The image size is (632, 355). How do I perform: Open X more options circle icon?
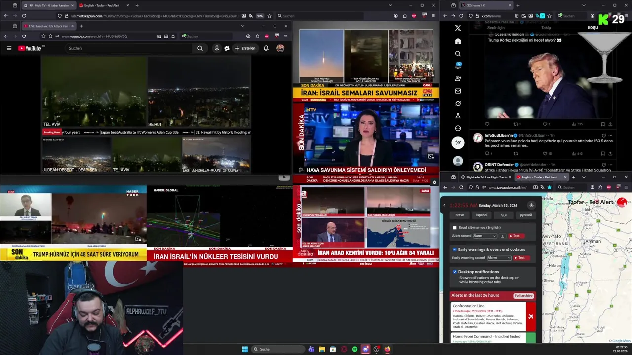(x=458, y=128)
